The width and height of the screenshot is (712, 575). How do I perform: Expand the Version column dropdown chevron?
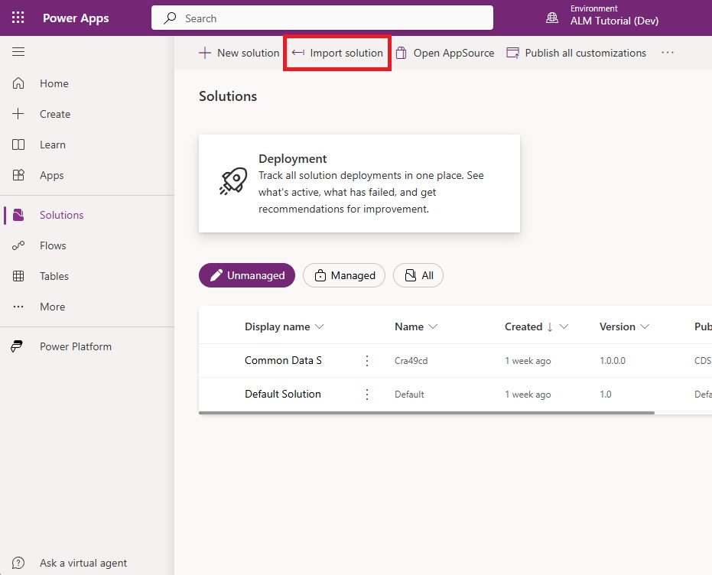click(645, 326)
